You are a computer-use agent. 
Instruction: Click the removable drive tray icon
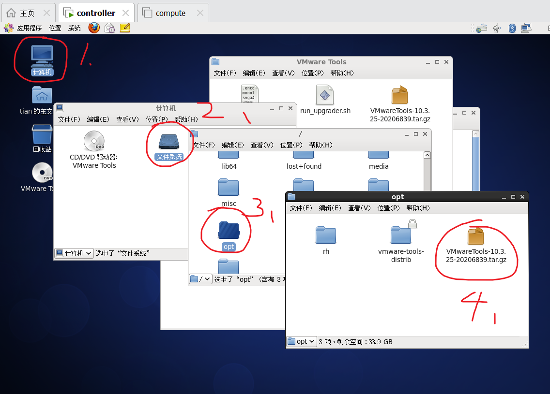pyautogui.click(x=482, y=28)
